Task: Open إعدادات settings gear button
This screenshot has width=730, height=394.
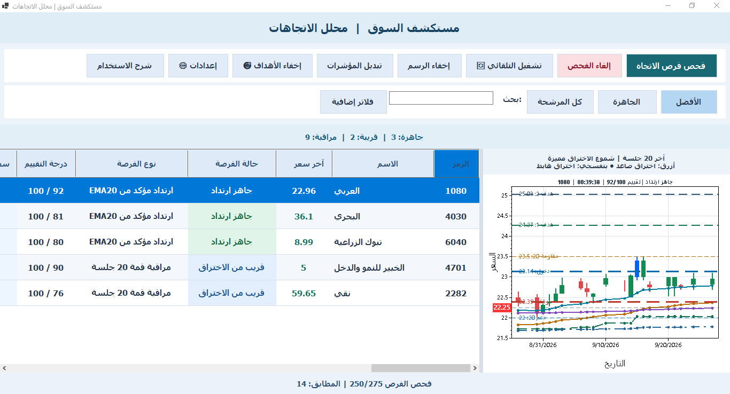Action: point(198,66)
